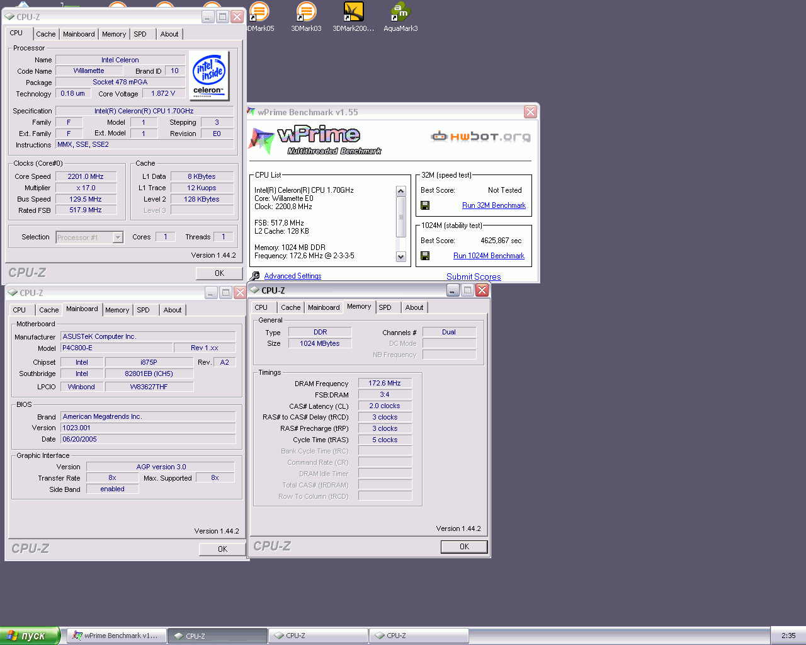Viewport: 806px width, 645px height.
Task: Switch to wPrime Benchmark taskbar button
Action: click(117, 636)
